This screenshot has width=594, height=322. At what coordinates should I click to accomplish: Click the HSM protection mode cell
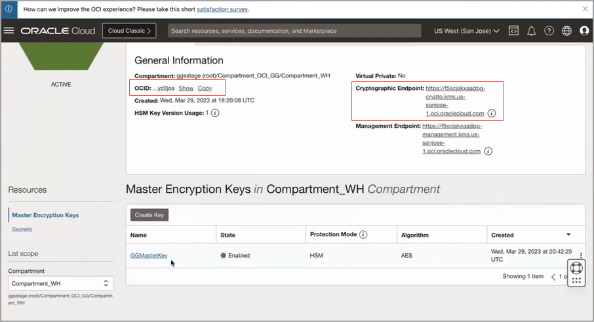(316, 255)
